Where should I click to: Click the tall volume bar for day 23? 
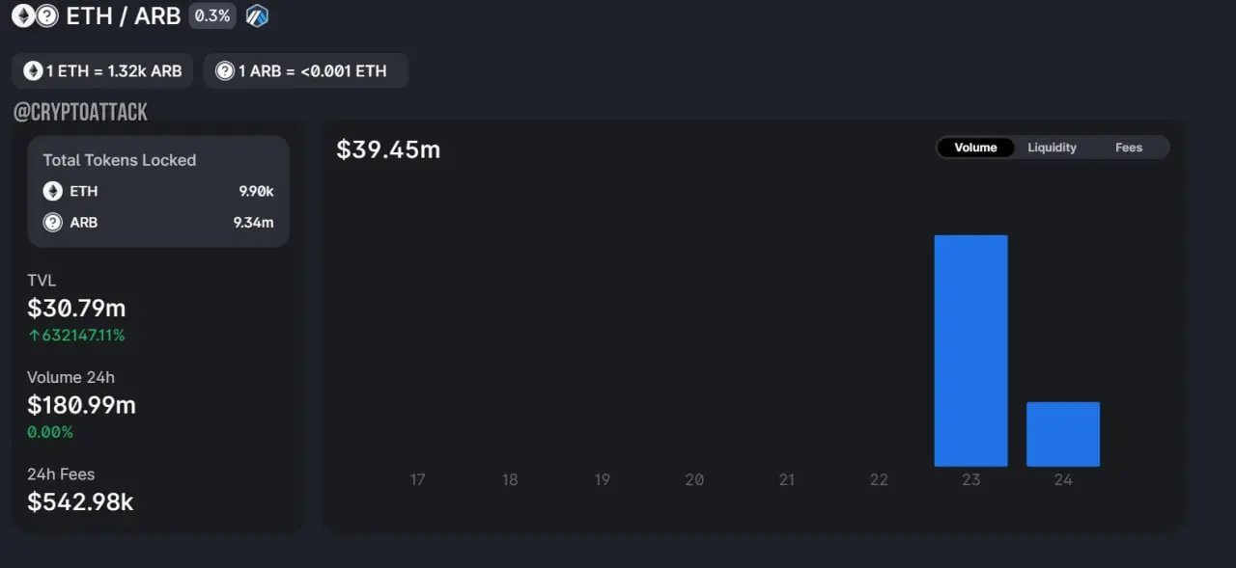[x=970, y=350]
